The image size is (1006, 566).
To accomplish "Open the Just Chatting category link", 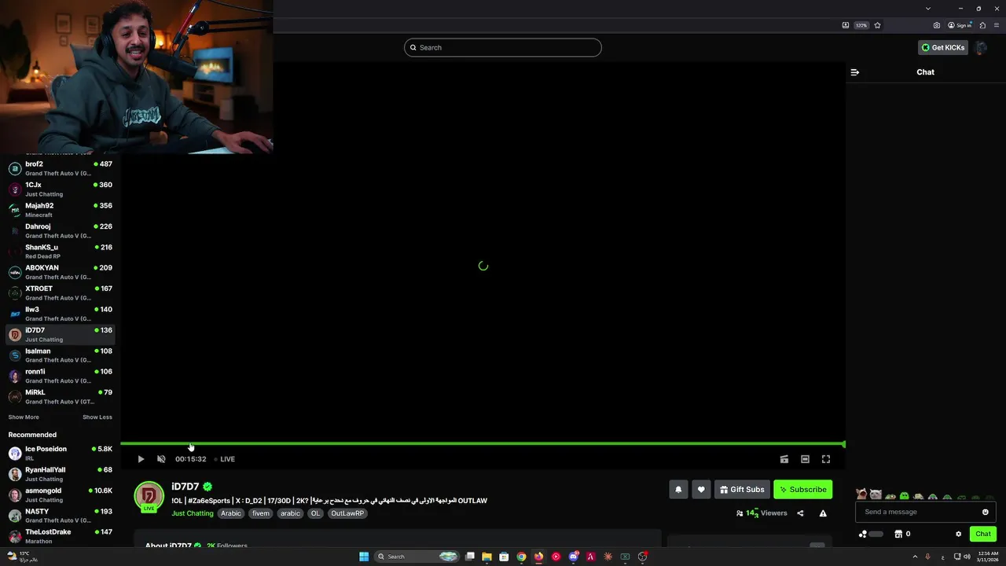I will point(193,513).
